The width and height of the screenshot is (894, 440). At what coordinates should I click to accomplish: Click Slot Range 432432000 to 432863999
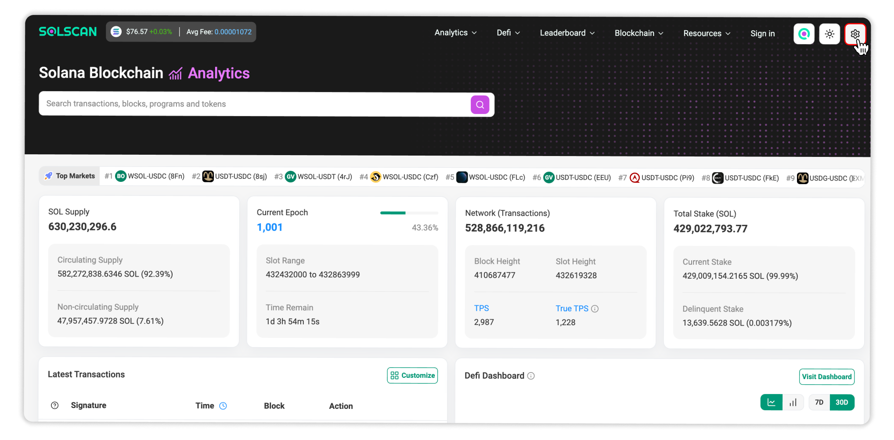click(313, 274)
